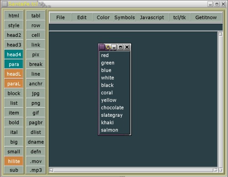Click the break button
Screen dimensions: 228x177
click(36, 64)
